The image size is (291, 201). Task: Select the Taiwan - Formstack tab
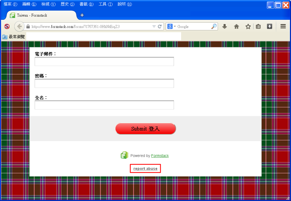40,15
